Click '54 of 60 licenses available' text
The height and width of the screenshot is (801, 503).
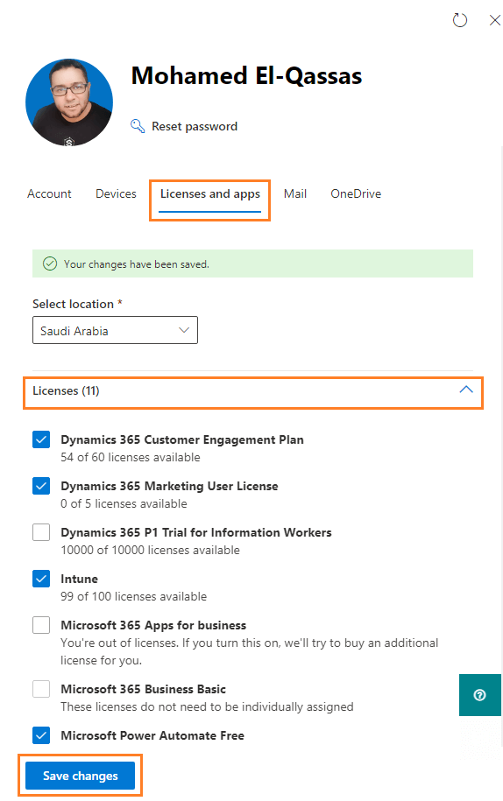[131, 457]
